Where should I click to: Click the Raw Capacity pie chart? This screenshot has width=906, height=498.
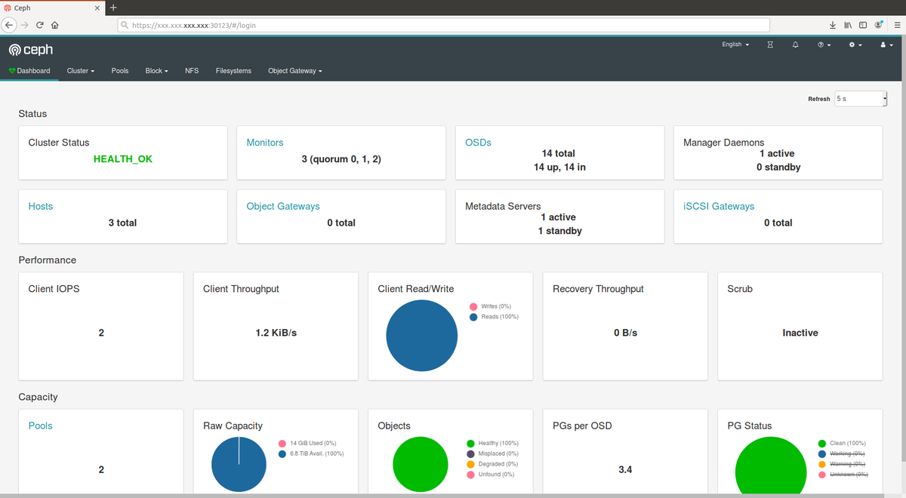[239, 466]
